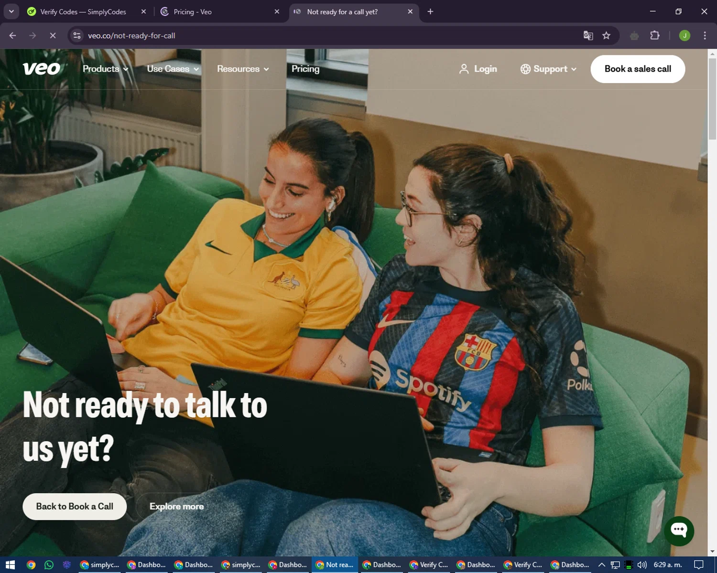This screenshot has width=717, height=573.
Task: Open the volume control in system tray
Action: coord(642,565)
